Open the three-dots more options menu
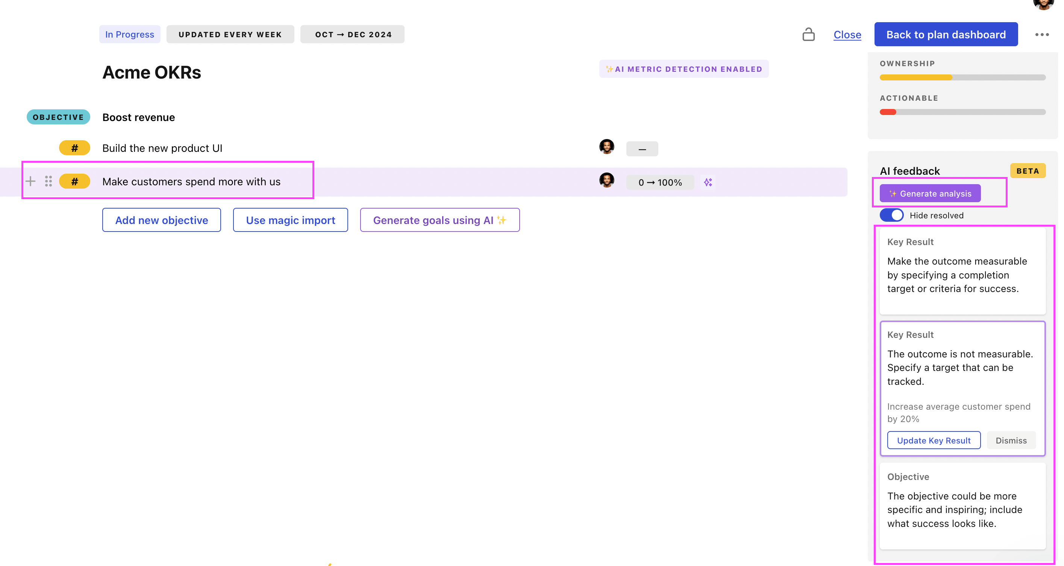Image resolution: width=1064 pixels, height=566 pixels. coord(1042,35)
